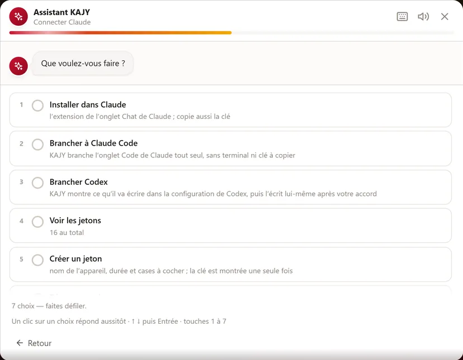The height and width of the screenshot is (360, 463).
Task: Select the 'Voir les jetons' radio button
Action: tap(38, 222)
